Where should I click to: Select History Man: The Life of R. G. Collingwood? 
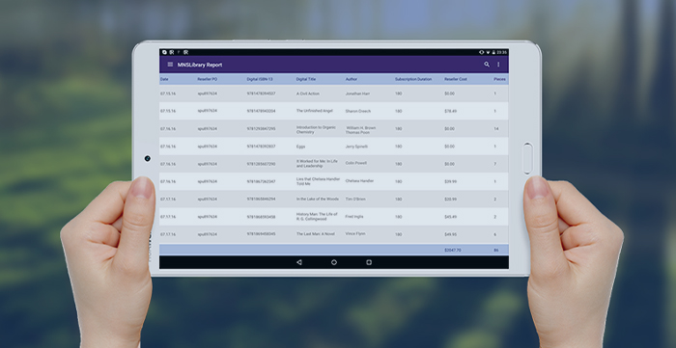pos(317,216)
